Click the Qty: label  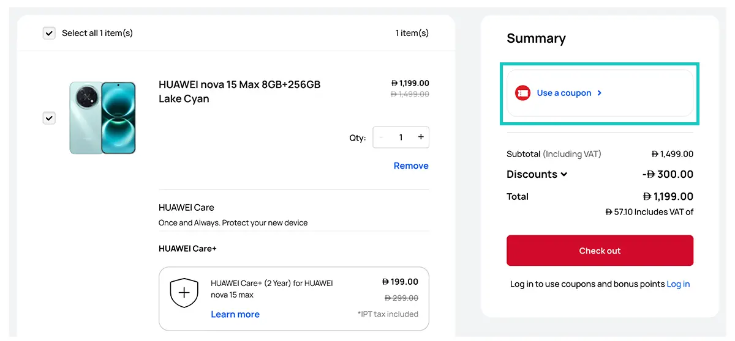[x=358, y=138]
